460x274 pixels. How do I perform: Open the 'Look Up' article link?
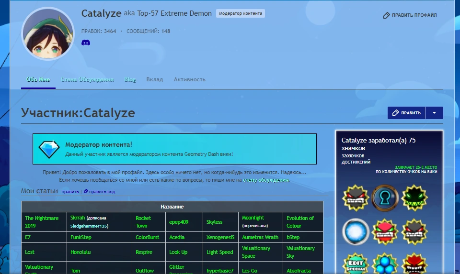coord(178,252)
